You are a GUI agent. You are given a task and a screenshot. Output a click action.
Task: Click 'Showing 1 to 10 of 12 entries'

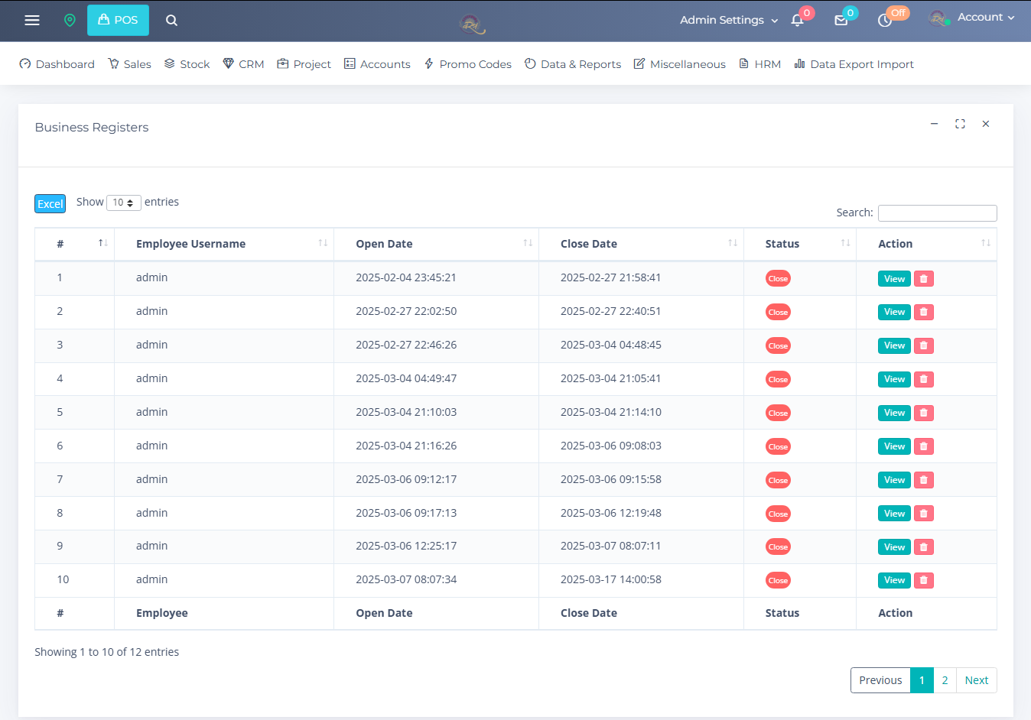(x=107, y=652)
